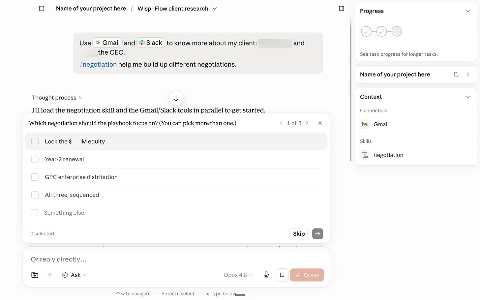Screen dimensions: 480x300
Task: Click the plus attachment icon
Action: (x=50, y=275)
